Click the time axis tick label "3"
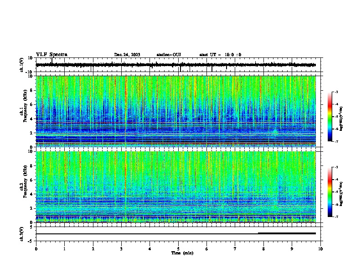Screen dimensions: 361x279 click(121, 249)
